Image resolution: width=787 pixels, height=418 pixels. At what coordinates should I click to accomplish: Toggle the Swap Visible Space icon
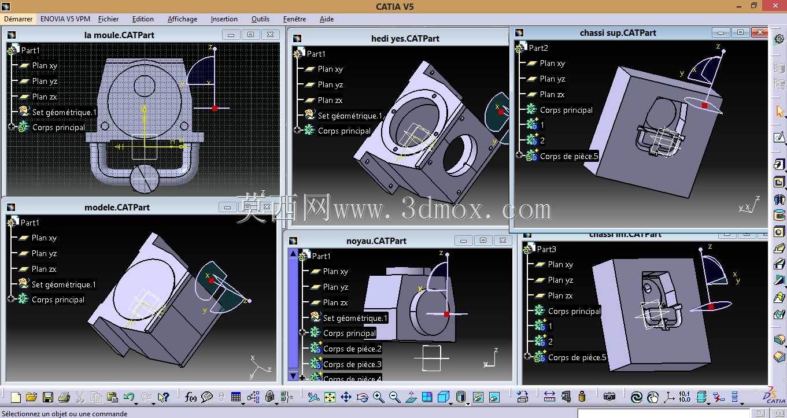pos(494,397)
